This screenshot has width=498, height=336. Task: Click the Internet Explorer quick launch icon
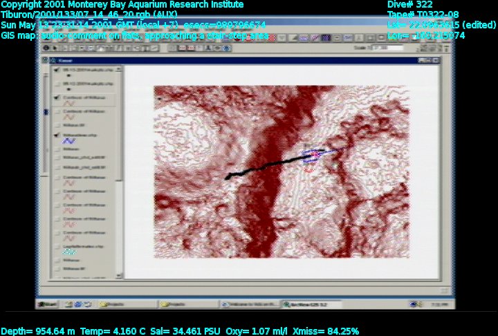(x=80, y=304)
